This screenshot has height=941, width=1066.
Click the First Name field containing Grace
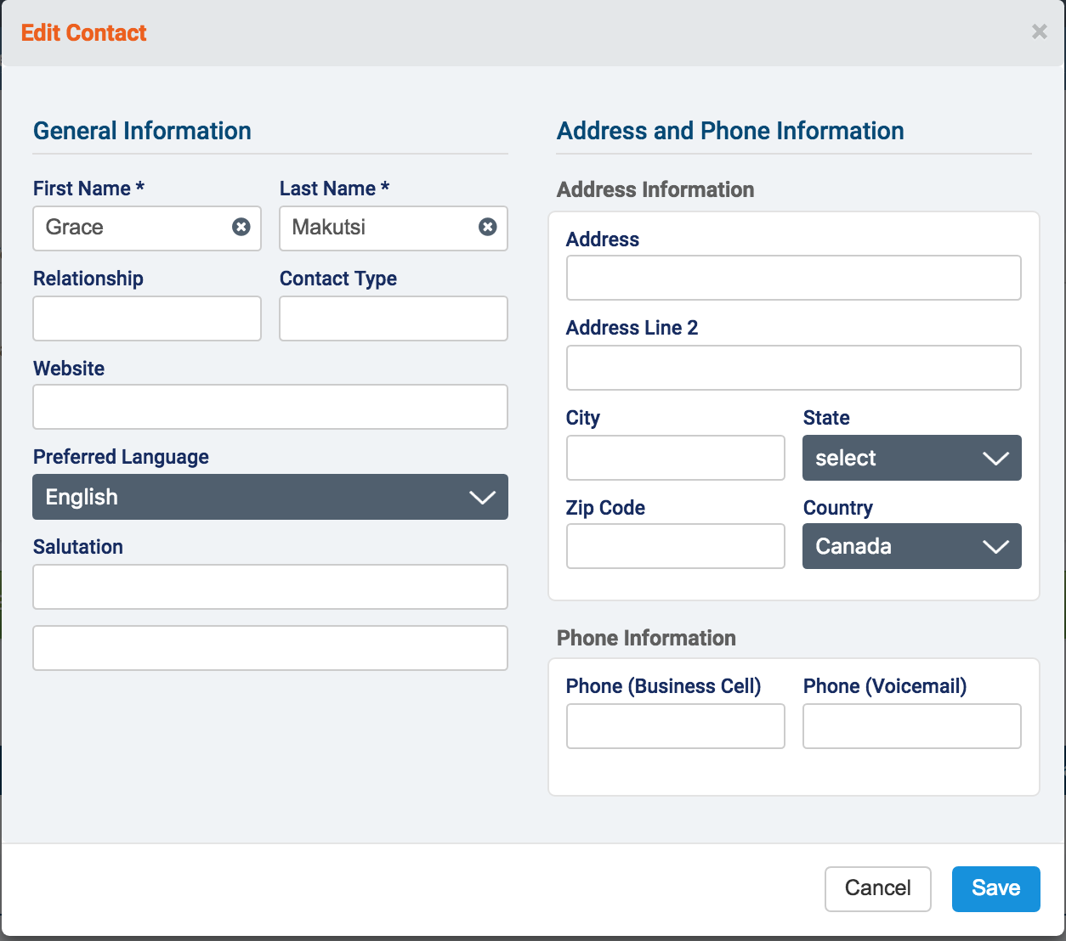click(132, 228)
